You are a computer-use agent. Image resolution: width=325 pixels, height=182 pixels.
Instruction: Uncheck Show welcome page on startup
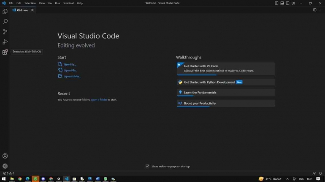click(147, 166)
